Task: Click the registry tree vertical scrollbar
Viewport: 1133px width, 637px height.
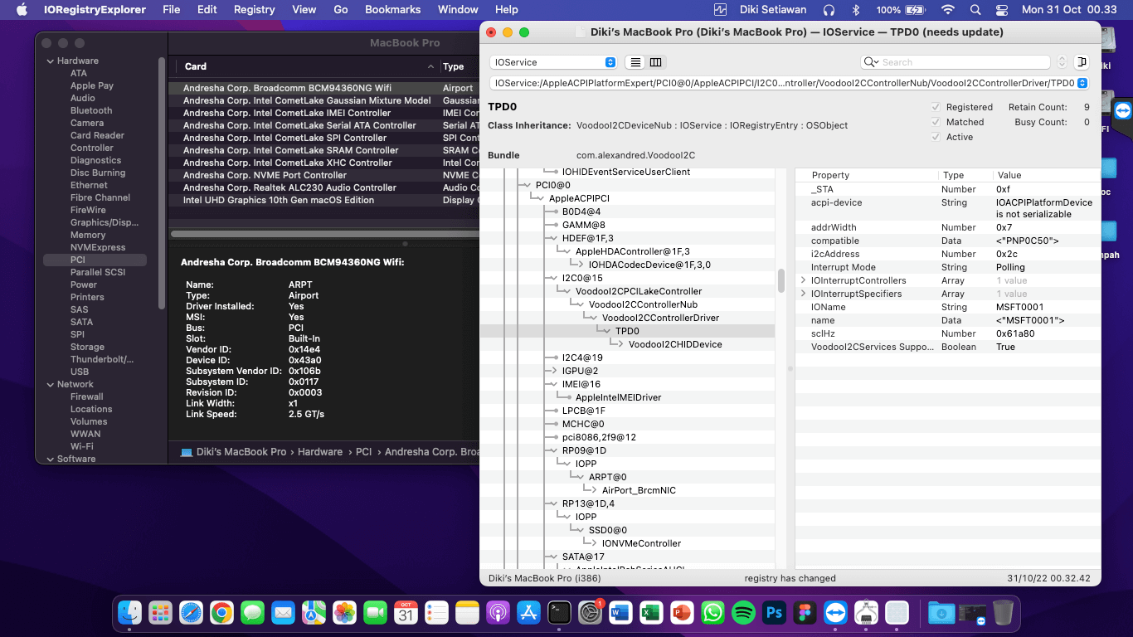Action: [x=781, y=280]
